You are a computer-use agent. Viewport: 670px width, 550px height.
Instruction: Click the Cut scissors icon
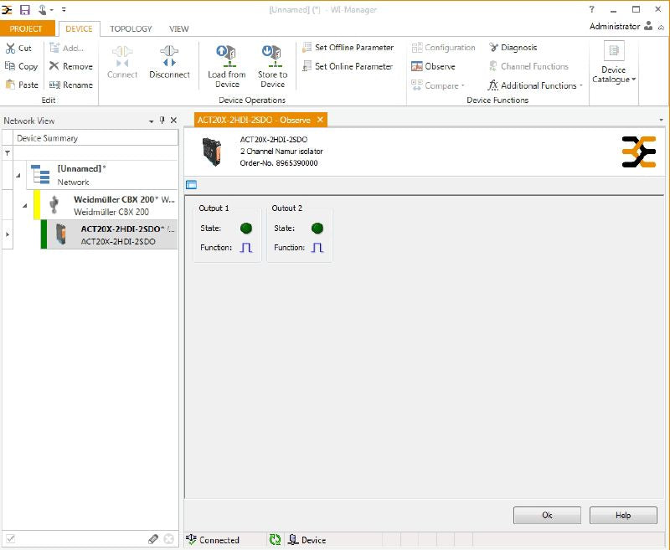tap(11, 48)
